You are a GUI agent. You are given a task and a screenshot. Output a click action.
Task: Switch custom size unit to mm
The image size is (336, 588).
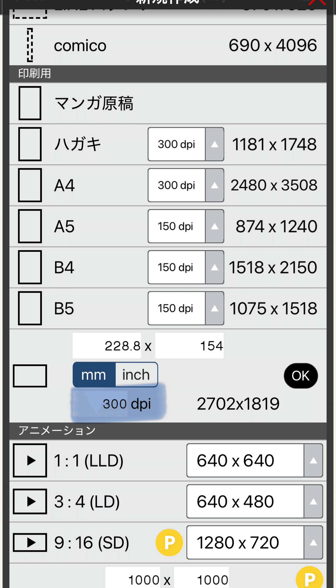(94, 375)
